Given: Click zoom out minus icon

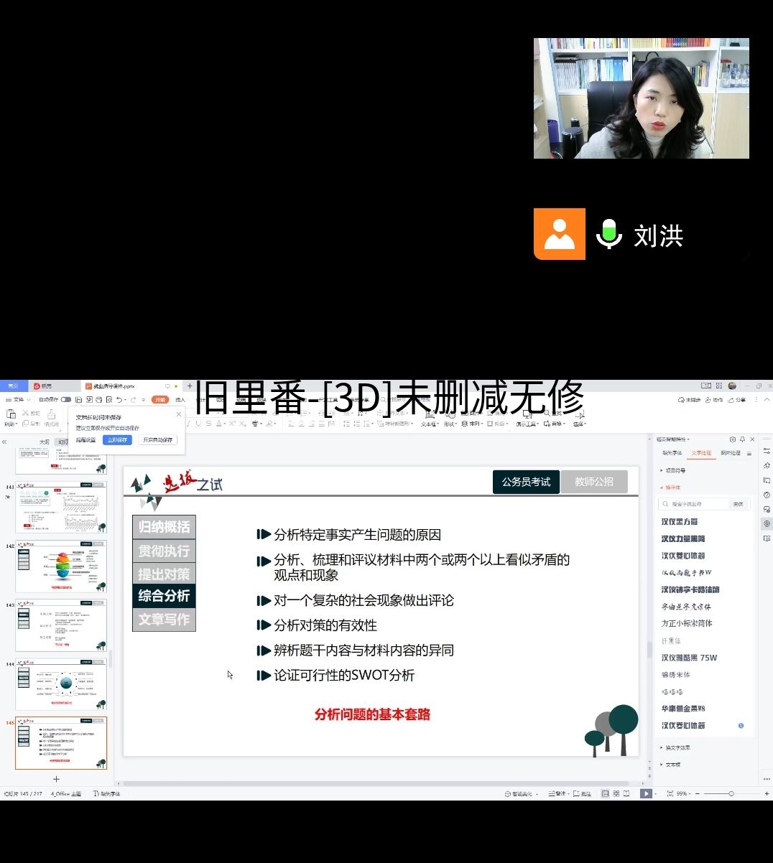Looking at the screenshot, I should point(698,793).
